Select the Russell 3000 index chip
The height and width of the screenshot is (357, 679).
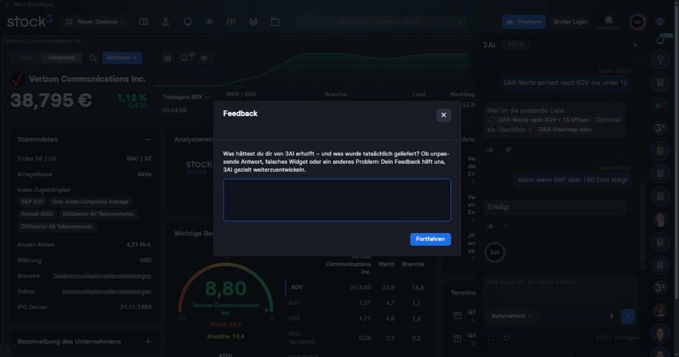37,213
